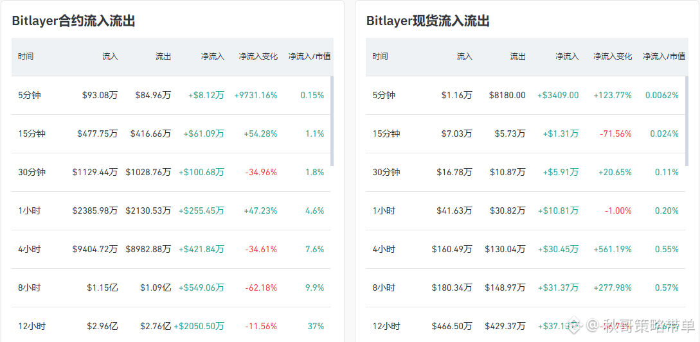
Task: Click 时间 header in Bitlayer现货流入流出 table
Action: click(x=381, y=56)
